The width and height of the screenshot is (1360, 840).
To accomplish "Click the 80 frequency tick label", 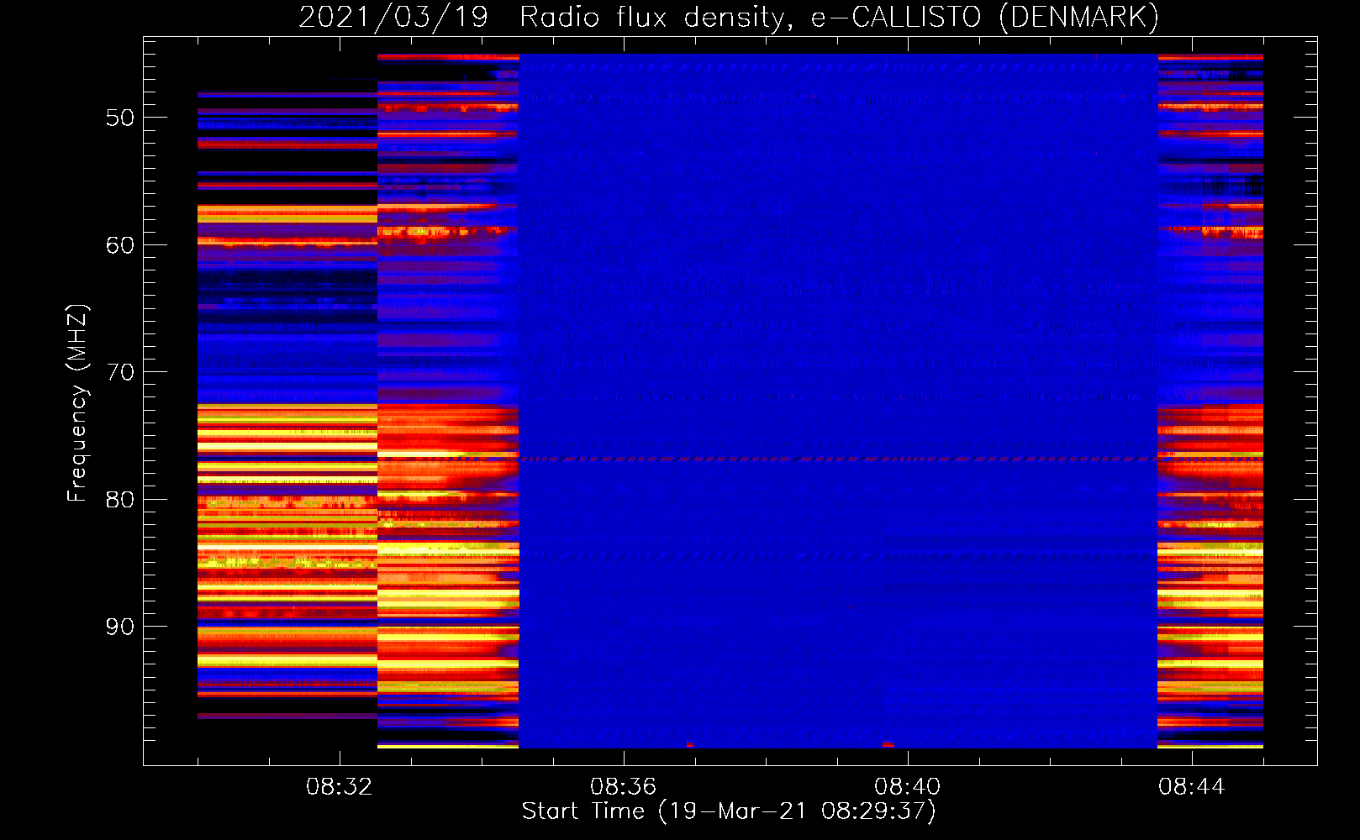I will tap(120, 500).
